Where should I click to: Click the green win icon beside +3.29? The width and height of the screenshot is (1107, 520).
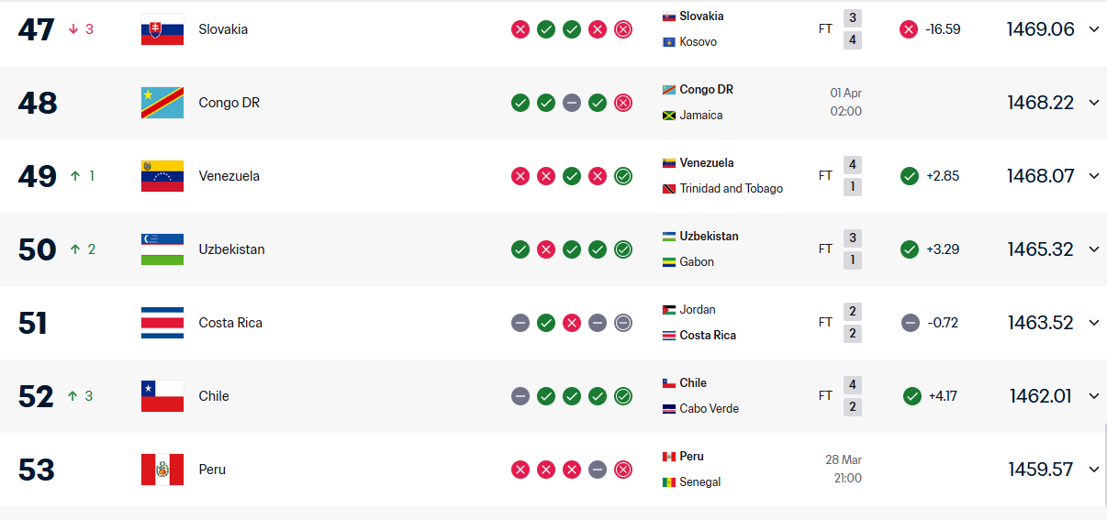(910, 249)
